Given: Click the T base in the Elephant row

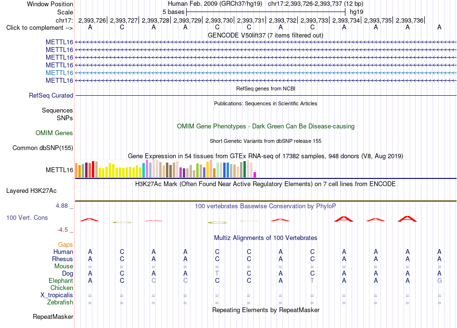Looking at the screenshot, I should [312, 280].
